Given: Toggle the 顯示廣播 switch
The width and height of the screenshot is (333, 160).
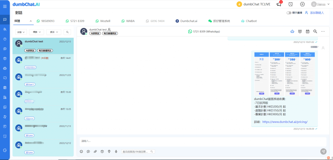Looking at the screenshot, I should click(x=289, y=13).
